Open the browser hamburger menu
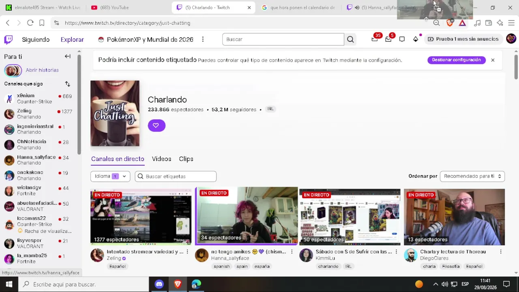Screen dimensions: 519x292 click(511, 23)
